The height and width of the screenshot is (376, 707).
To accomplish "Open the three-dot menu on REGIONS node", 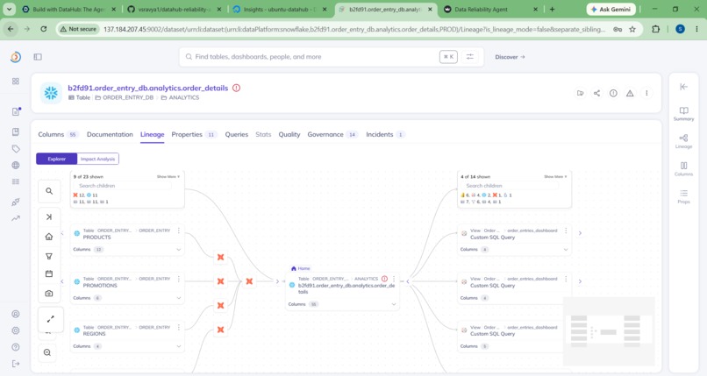I will click(179, 328).
